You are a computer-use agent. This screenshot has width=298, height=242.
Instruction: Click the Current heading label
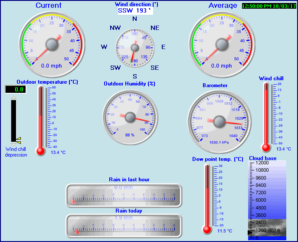point(49,5)
